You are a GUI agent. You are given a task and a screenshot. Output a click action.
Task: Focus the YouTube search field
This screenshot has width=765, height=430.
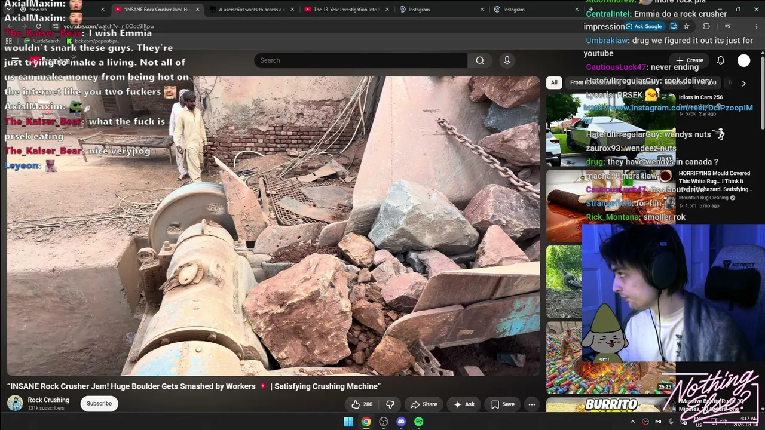[x=361, y=60]
